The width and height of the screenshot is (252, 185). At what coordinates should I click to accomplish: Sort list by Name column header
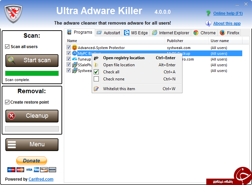coord(115,41)
